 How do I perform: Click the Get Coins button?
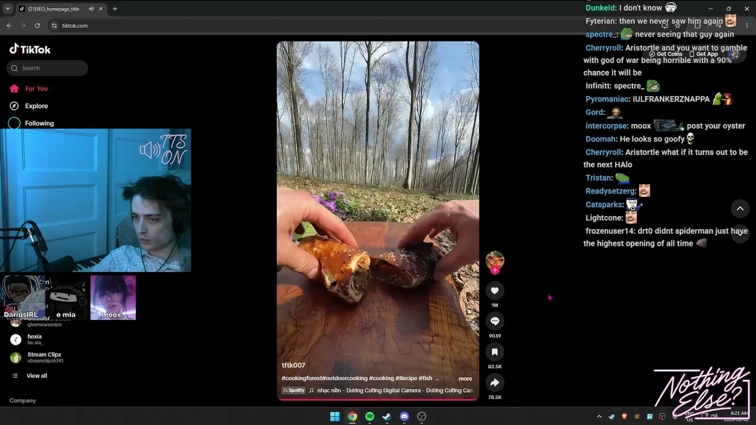point(666,54)
